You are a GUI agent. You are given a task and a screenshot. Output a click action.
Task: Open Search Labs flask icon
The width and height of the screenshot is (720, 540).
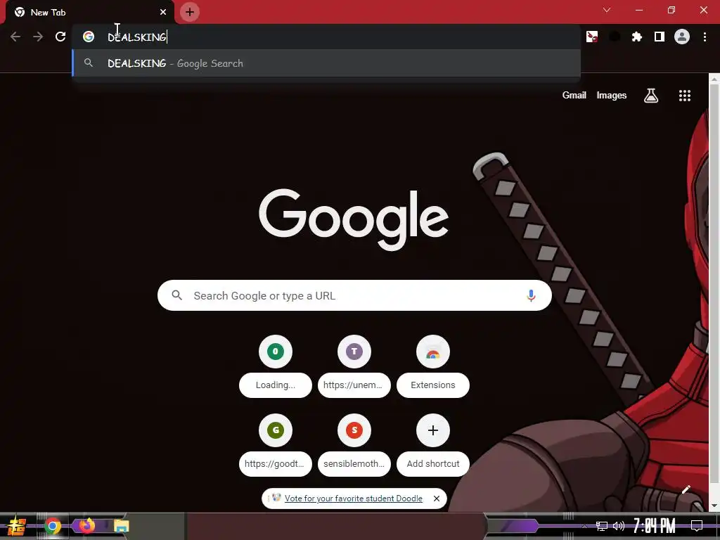coord(650,96)
